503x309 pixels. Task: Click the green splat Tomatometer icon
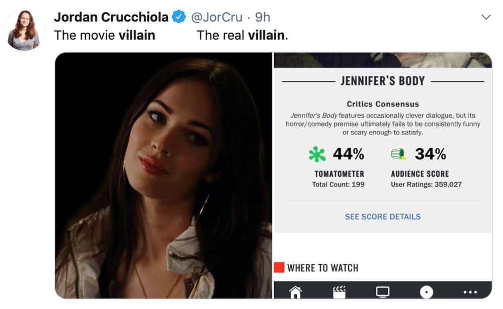click(316, 154)
